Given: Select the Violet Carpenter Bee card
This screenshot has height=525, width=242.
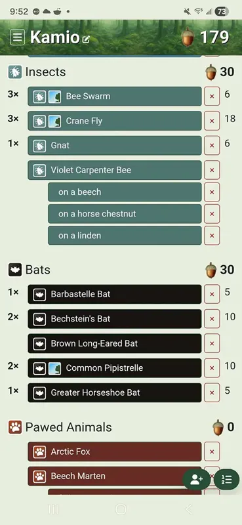Looking at the screenshot, I should [x=115, y=170].
